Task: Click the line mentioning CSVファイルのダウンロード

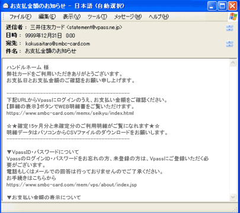Action: 87,133
